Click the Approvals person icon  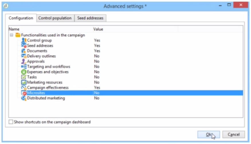point(24,61)
